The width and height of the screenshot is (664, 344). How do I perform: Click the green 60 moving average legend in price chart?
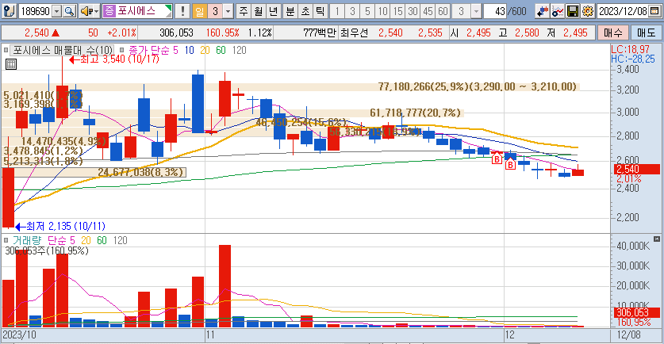tap(221, 51)
